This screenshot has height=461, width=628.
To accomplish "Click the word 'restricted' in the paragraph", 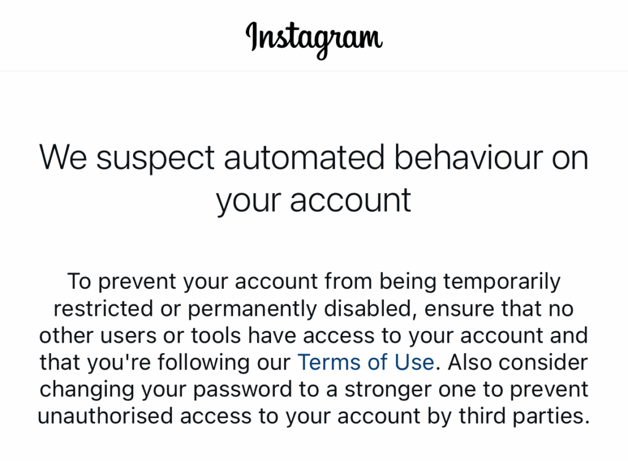I will (103, 309).
